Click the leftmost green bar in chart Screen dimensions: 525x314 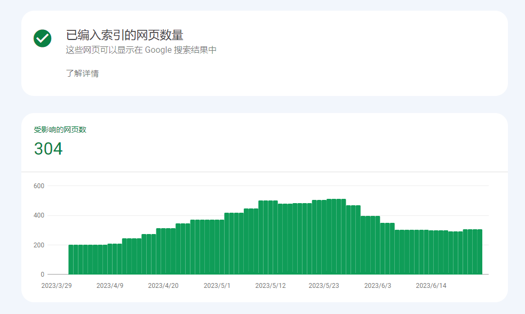pos(71,260)
